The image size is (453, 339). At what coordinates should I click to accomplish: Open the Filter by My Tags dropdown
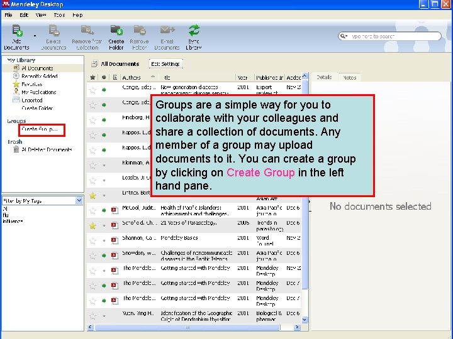tap(79, 200)
